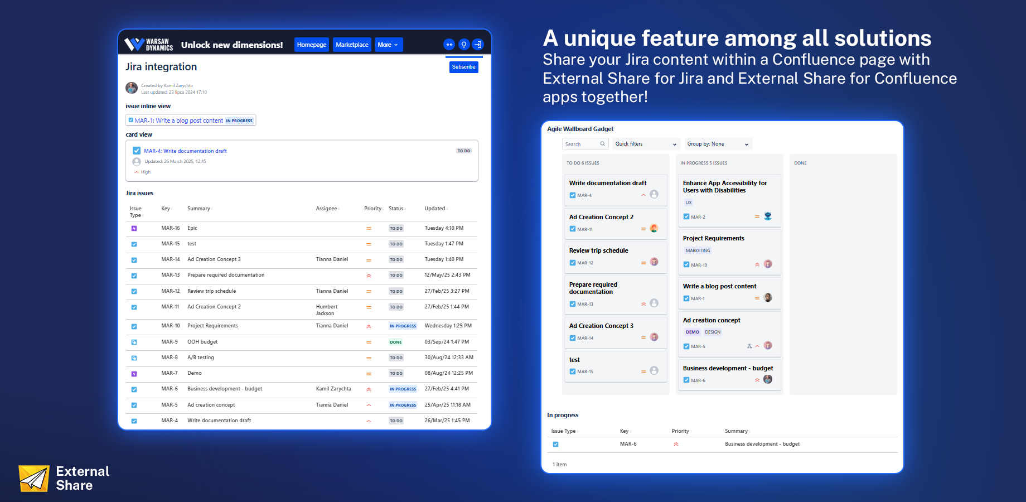Click the subtask hierarchy icon on MAR-5 card
Screen dimensions: 1026x502
click(749, 346)
